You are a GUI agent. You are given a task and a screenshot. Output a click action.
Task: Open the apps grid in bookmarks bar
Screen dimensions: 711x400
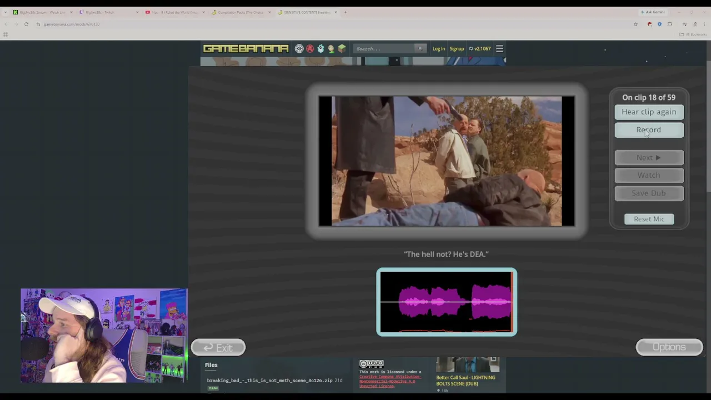[x=6, y=34]
